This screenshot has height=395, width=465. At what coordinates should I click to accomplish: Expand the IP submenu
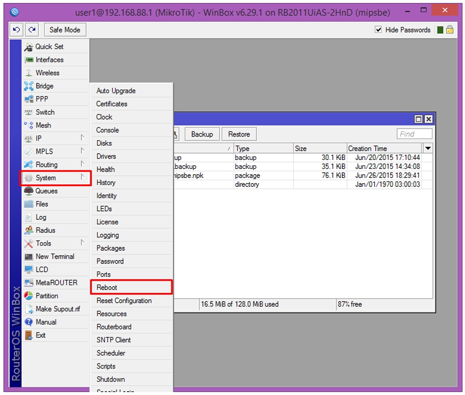(x=82, y=138)
